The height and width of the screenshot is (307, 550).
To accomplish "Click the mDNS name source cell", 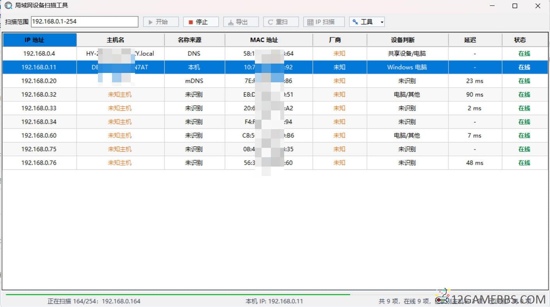I will pos(194,81).
